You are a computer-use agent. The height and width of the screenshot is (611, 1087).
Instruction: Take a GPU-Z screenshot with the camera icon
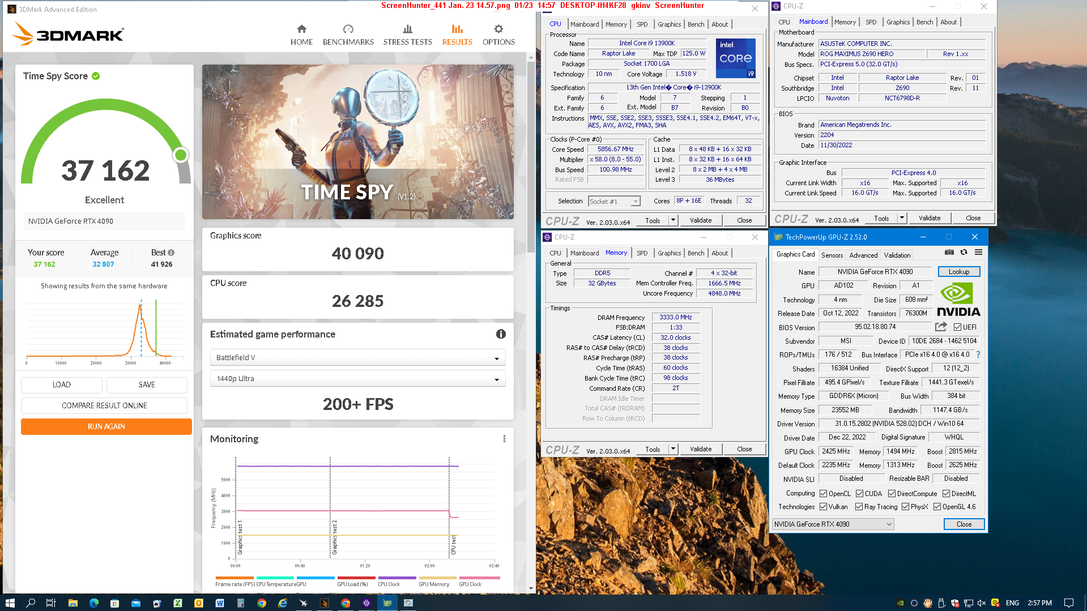tap(949, 253)
